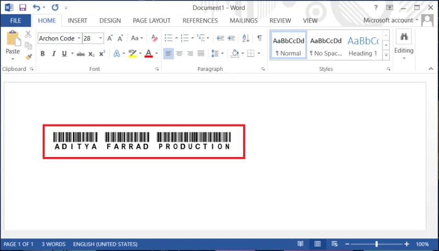Zoom in using the plus icon
This screenshot has height=251, width=439.
[x=407, y=244]
